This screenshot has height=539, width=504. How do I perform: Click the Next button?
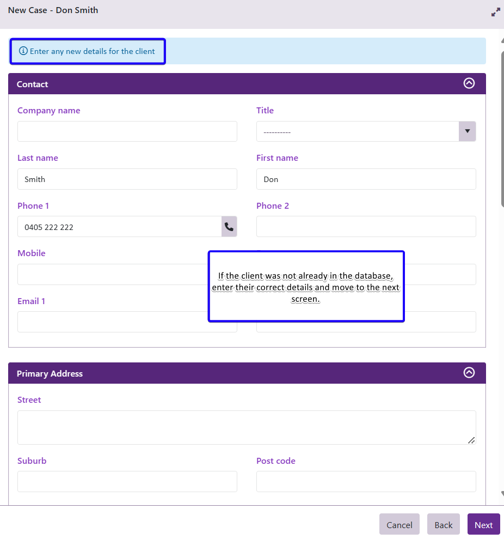click(x=483, y=524)
